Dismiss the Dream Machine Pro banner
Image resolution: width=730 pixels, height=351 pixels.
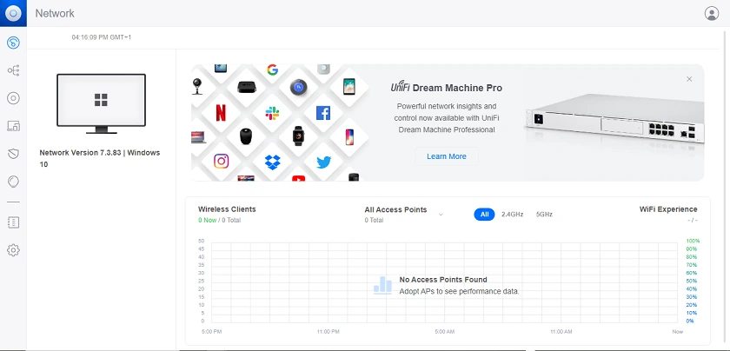coord(689,79)
